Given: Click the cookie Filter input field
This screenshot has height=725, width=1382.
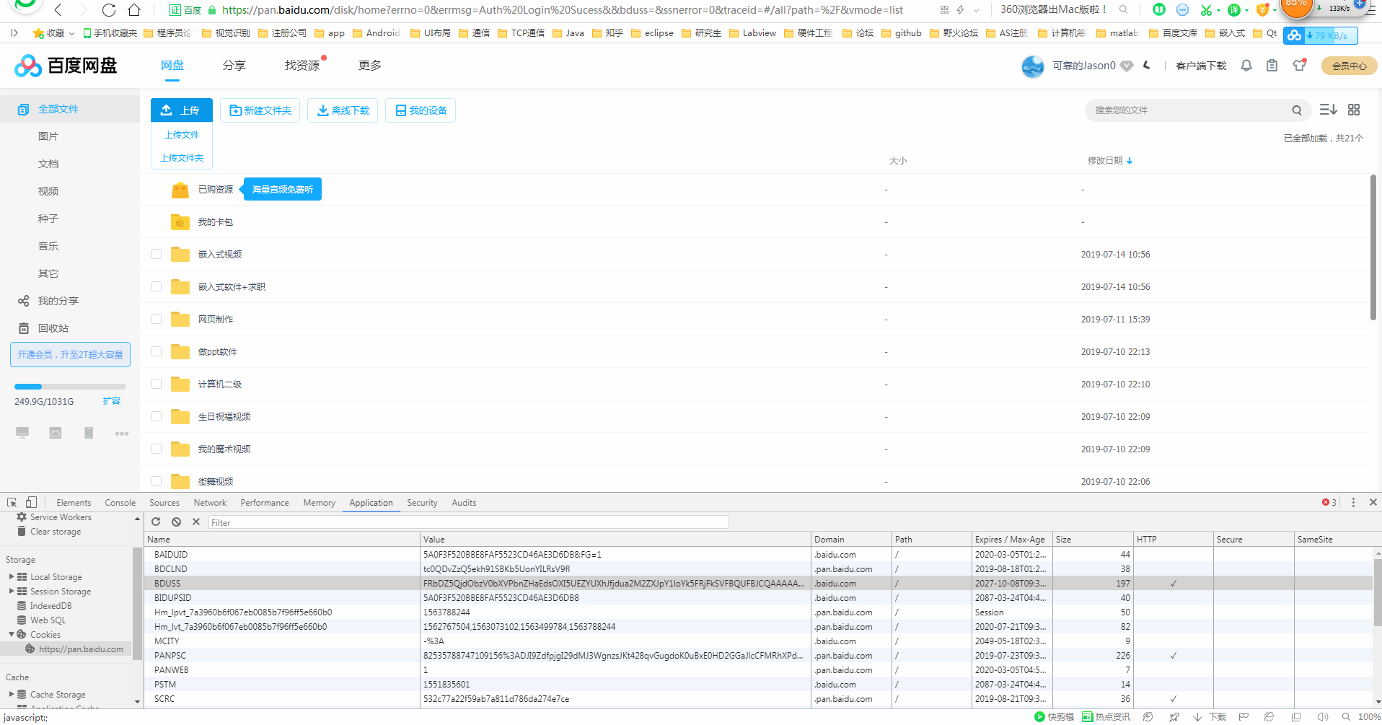Looking at the screenshot, I should click(469, 522).
